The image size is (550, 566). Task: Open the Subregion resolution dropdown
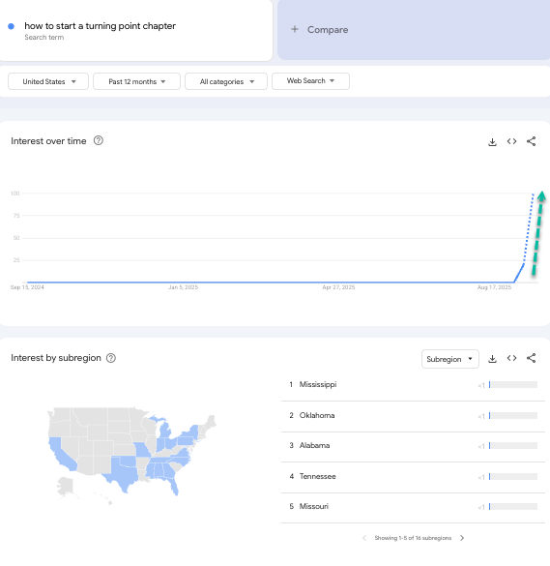(x=450, y=359)
